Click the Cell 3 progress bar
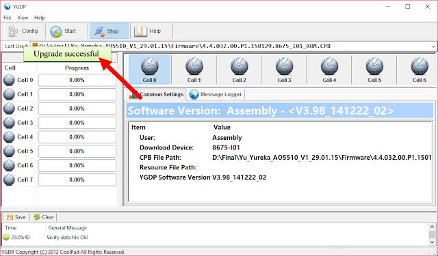This screenshot has height=256, width=438. click(77, 123)
